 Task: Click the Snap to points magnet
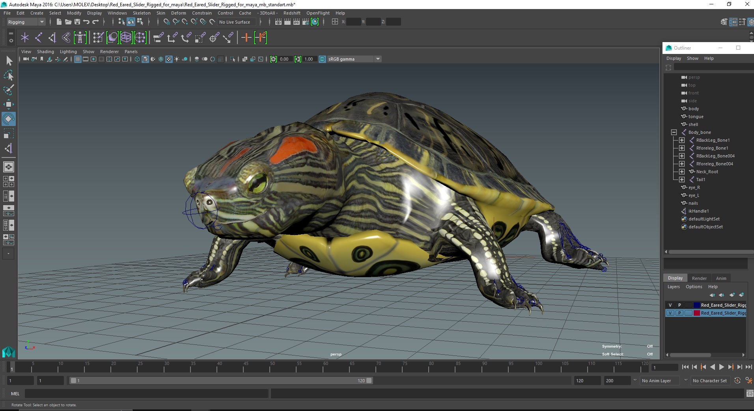[185, 22]
